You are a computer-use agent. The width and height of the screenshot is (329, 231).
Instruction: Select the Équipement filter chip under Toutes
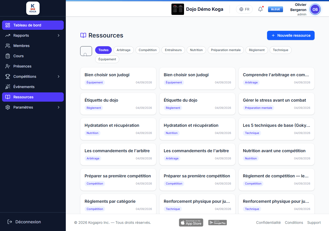point(107,59)
